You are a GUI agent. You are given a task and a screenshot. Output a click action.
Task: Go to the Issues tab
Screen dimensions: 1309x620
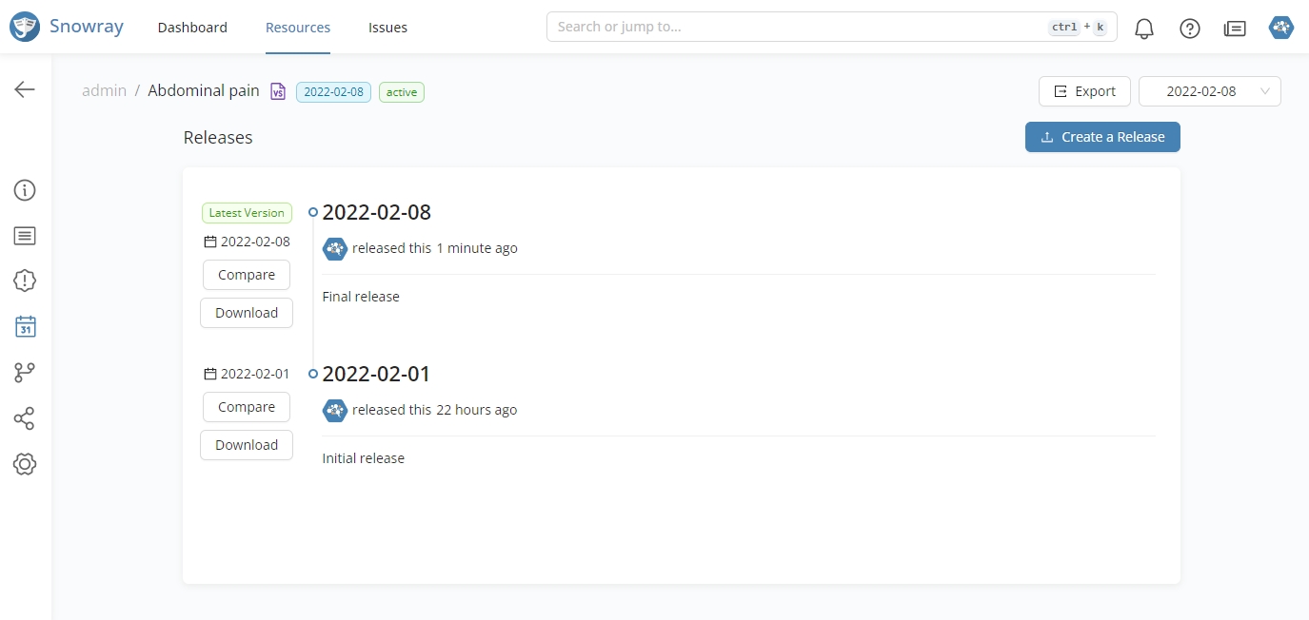click(x=387, y=28)
